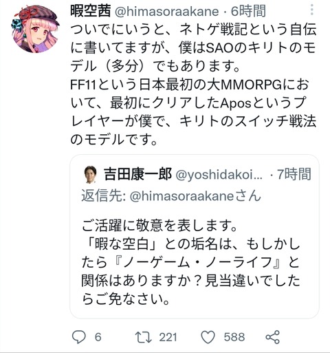The height and width of the screenshot is (353, 330).
Task: Open 吉田康一郎 name in quoted tweet
Action: (137, 174)
